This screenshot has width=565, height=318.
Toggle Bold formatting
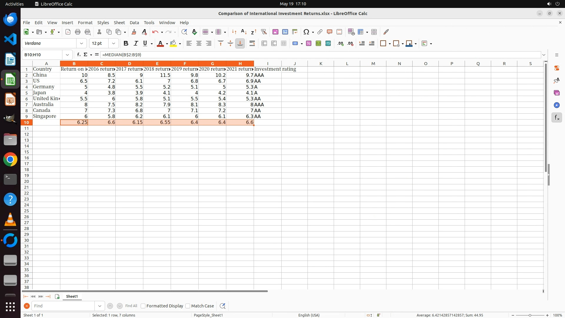tap(126, 44)
